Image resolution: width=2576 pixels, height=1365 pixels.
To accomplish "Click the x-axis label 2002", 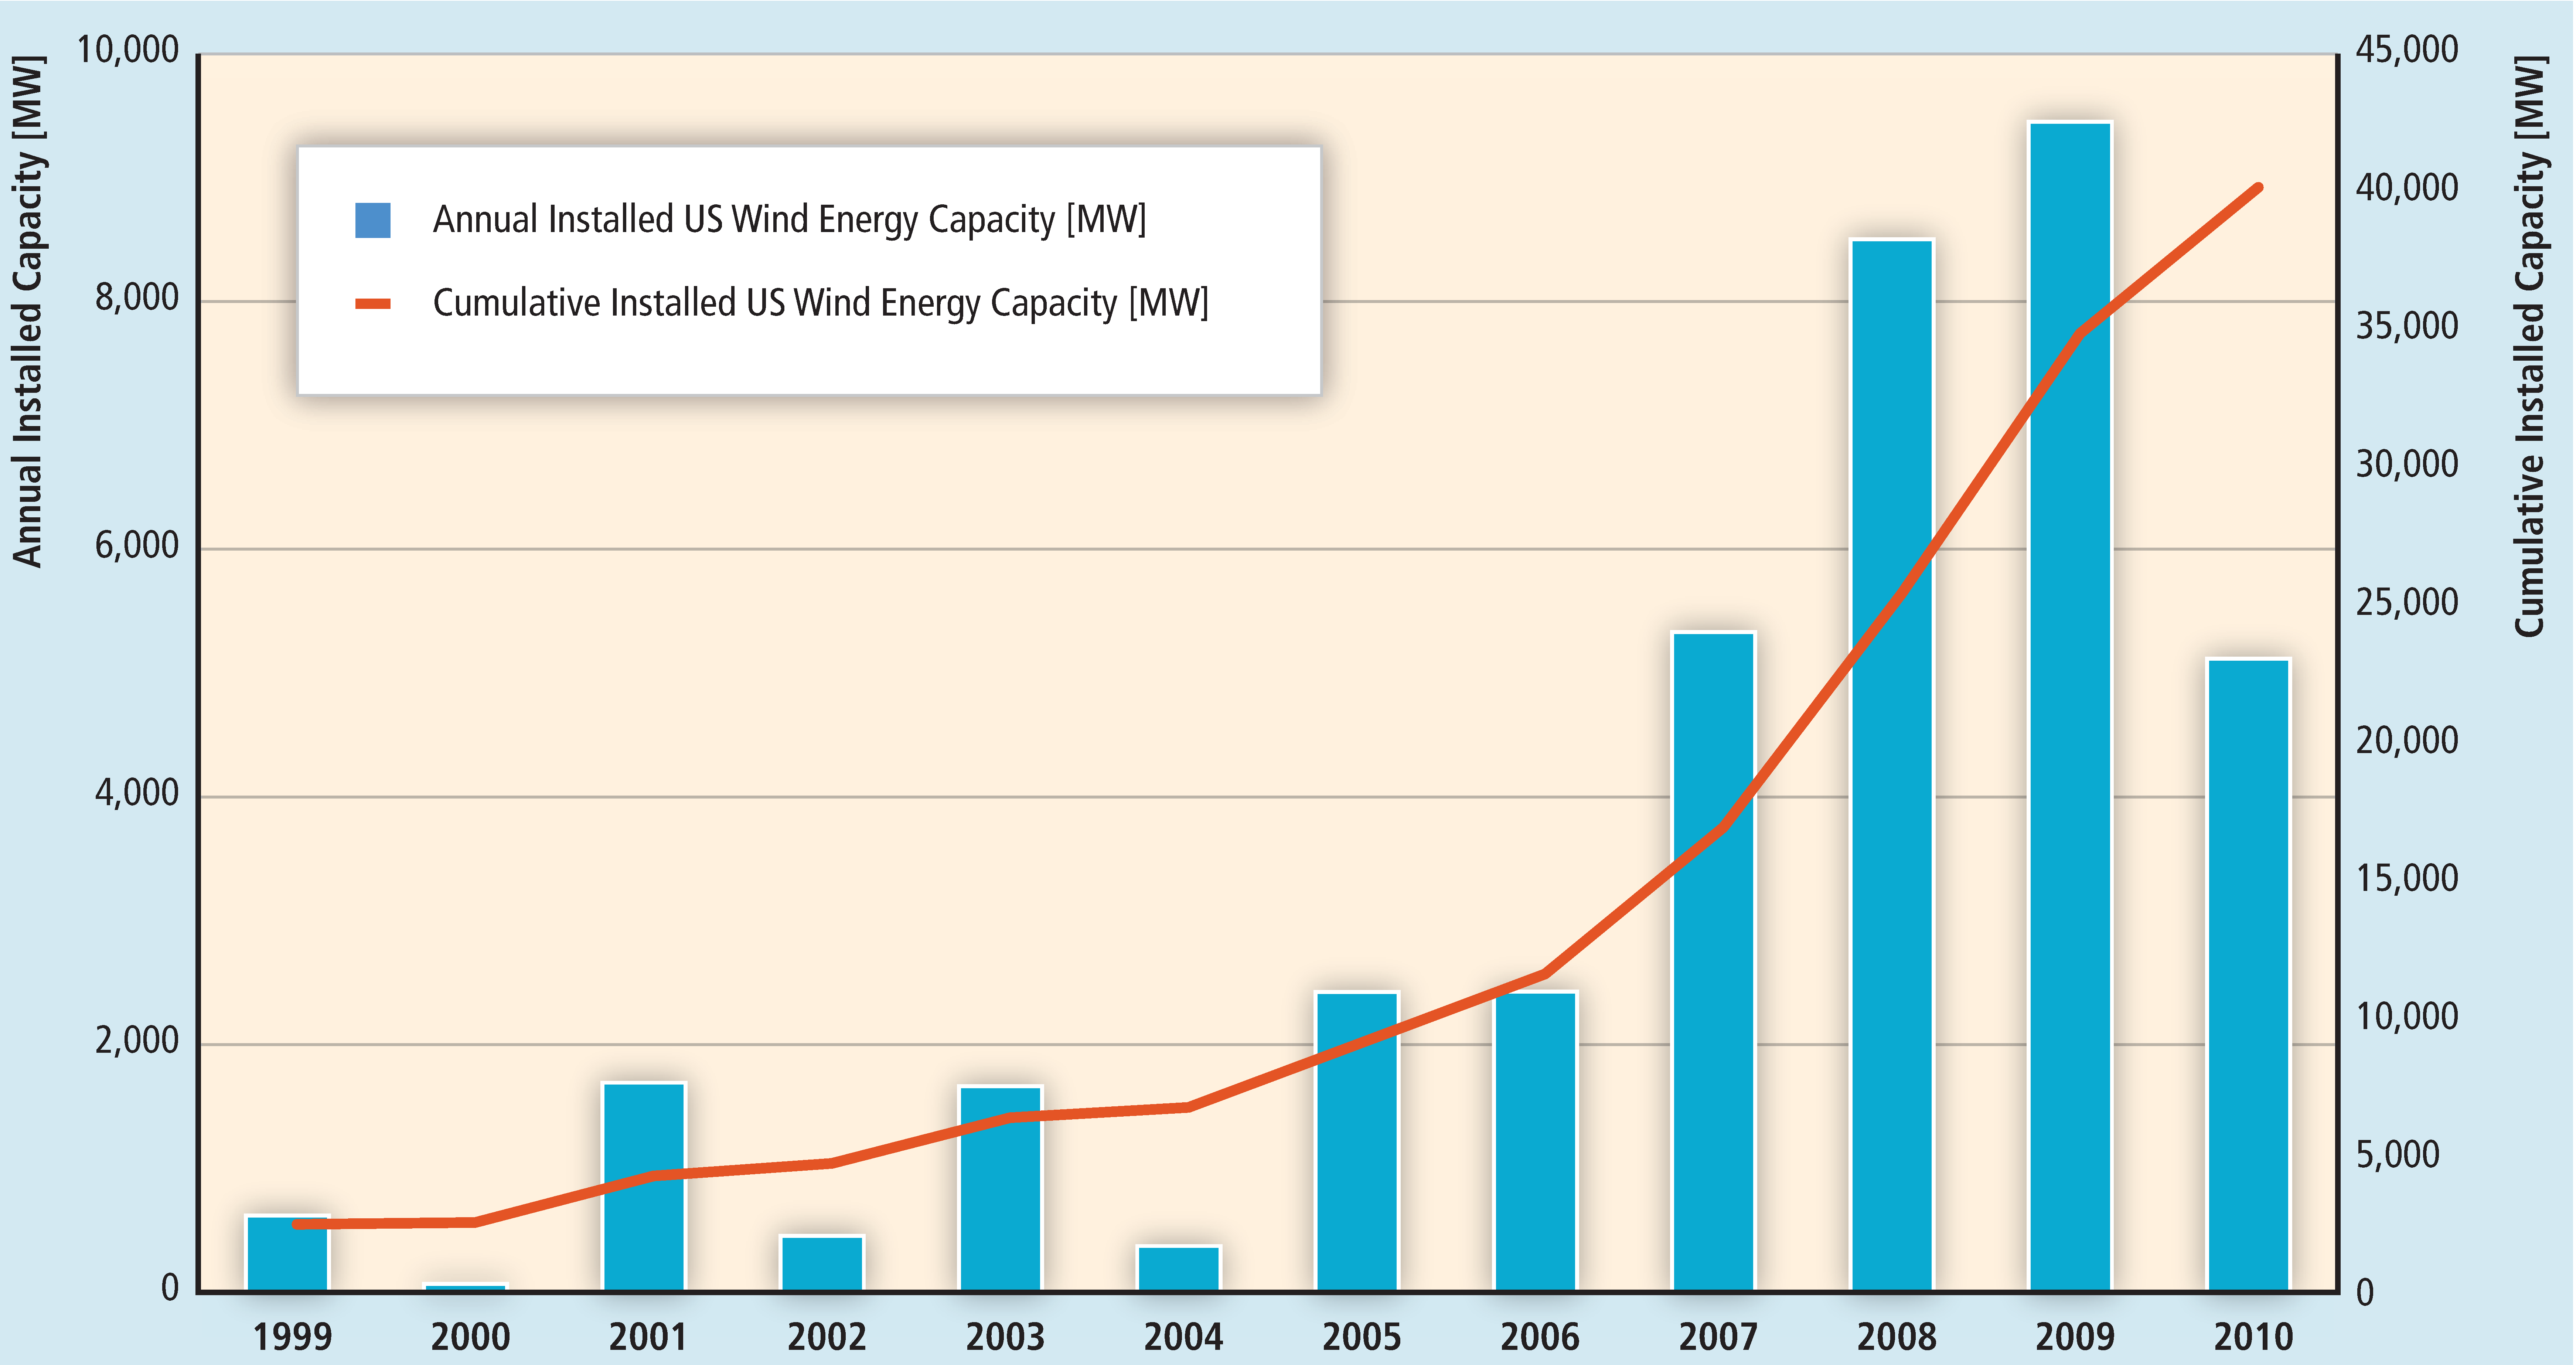I will tap(826, 1337).
